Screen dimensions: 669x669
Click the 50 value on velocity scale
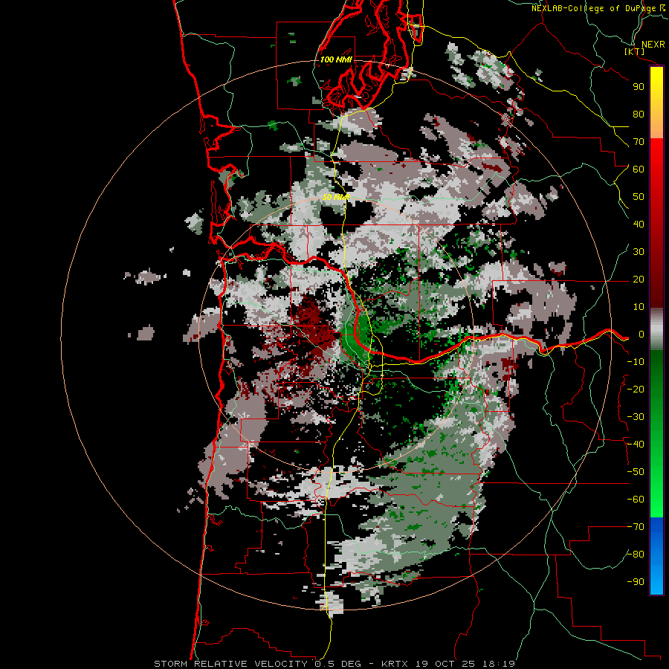pos(639,197)
